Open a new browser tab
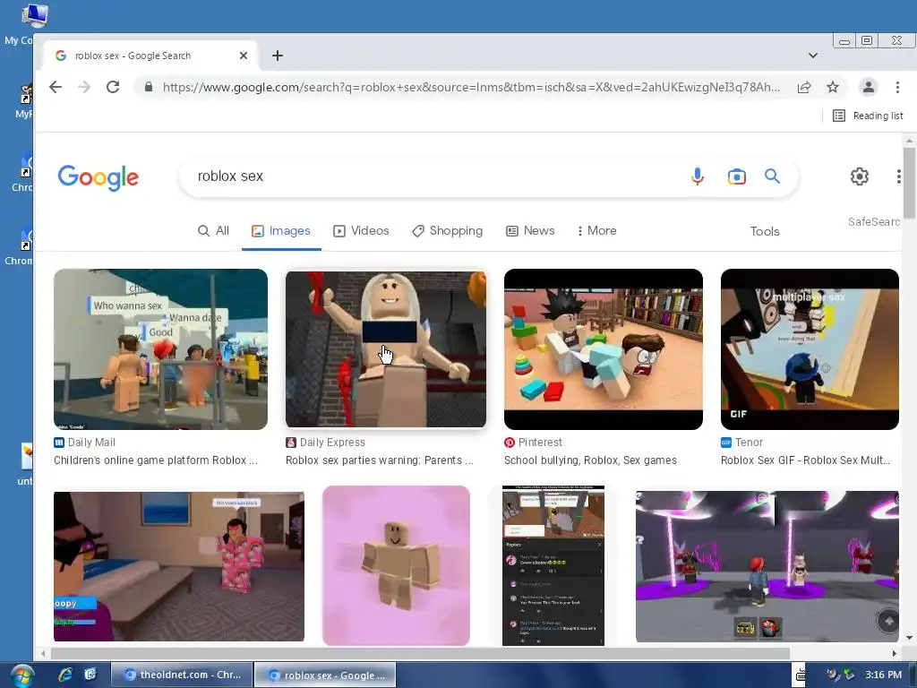 pos(278,56)
